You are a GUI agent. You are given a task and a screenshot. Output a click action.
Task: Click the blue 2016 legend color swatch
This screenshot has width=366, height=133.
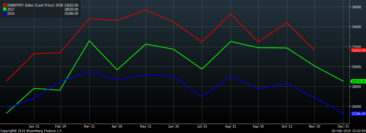pyautogui.click(x=4, y=13)
